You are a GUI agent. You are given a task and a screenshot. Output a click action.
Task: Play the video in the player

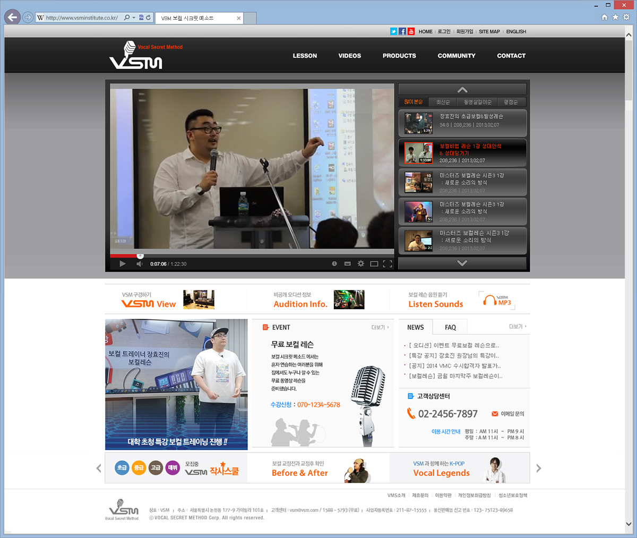point(123,264)
